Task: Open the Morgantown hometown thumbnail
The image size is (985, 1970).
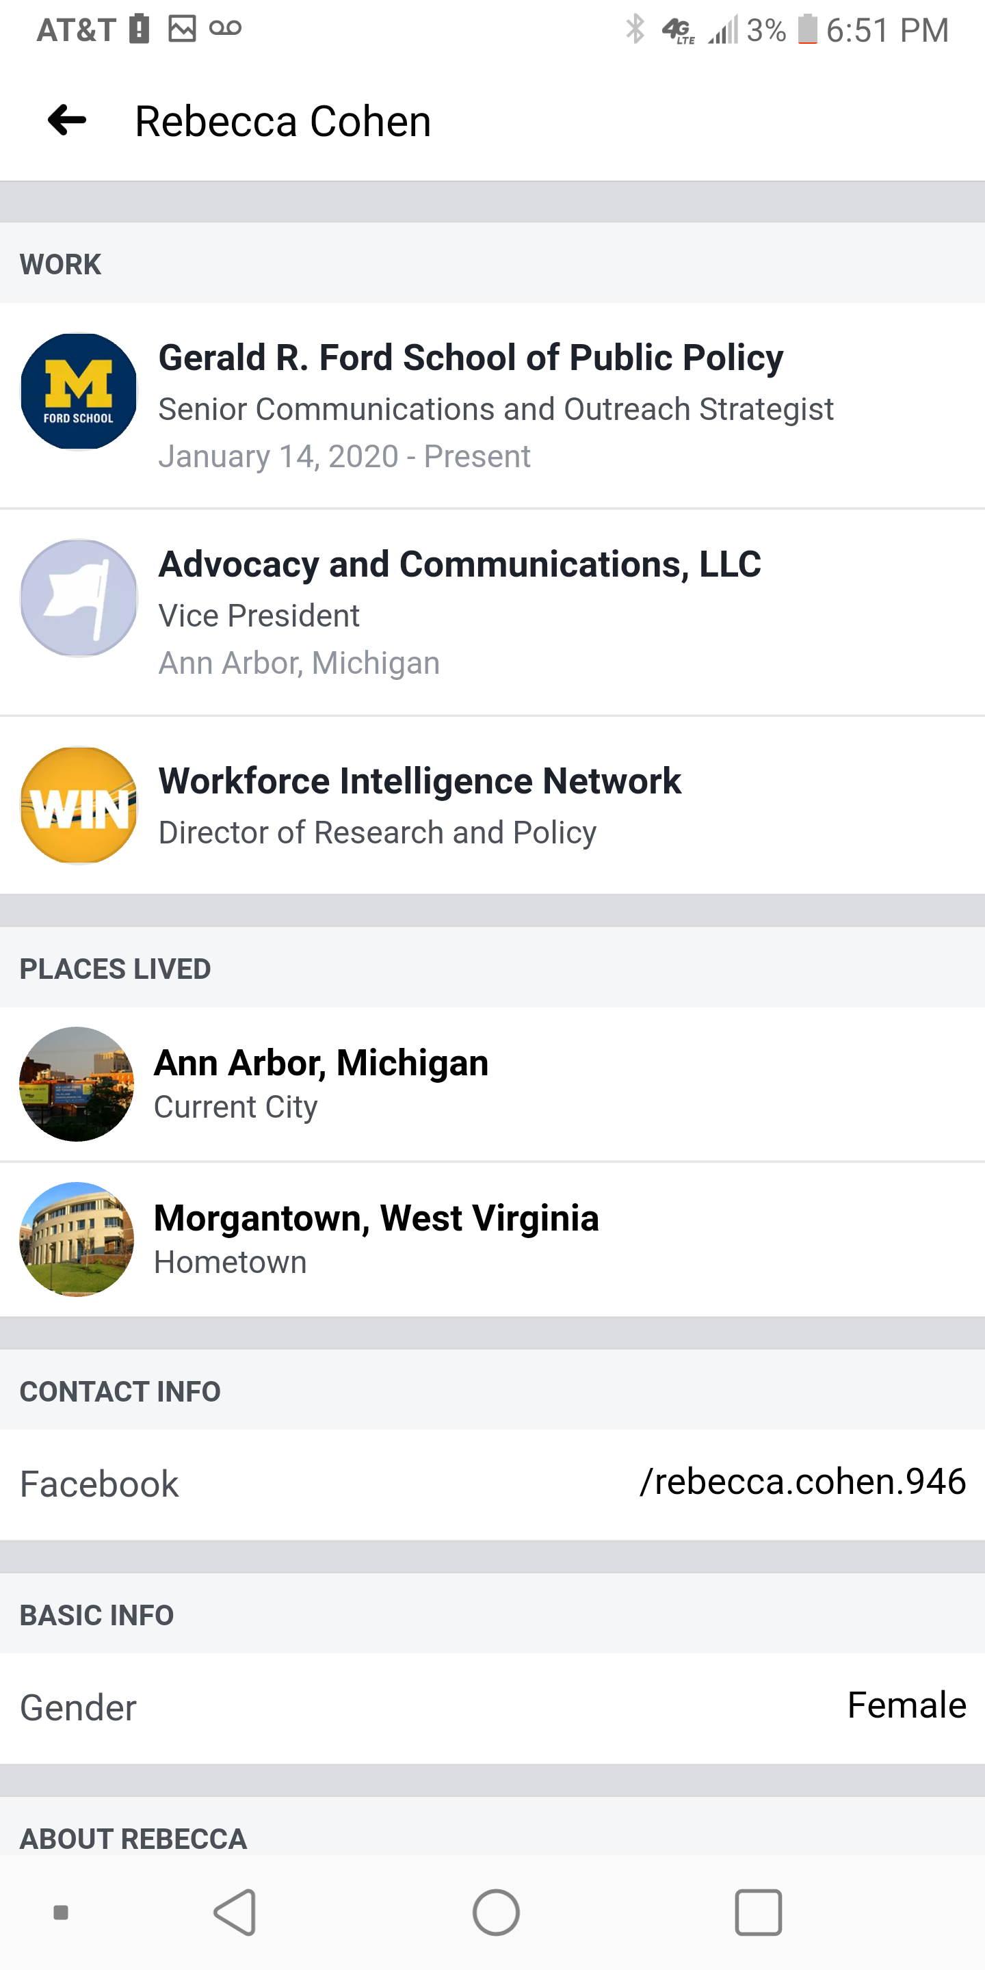Action: point(77,1239)
